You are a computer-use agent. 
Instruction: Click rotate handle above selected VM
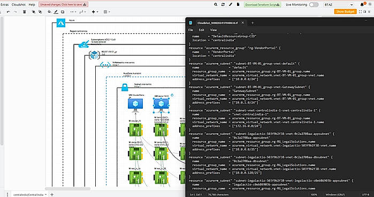pos(172,95)
